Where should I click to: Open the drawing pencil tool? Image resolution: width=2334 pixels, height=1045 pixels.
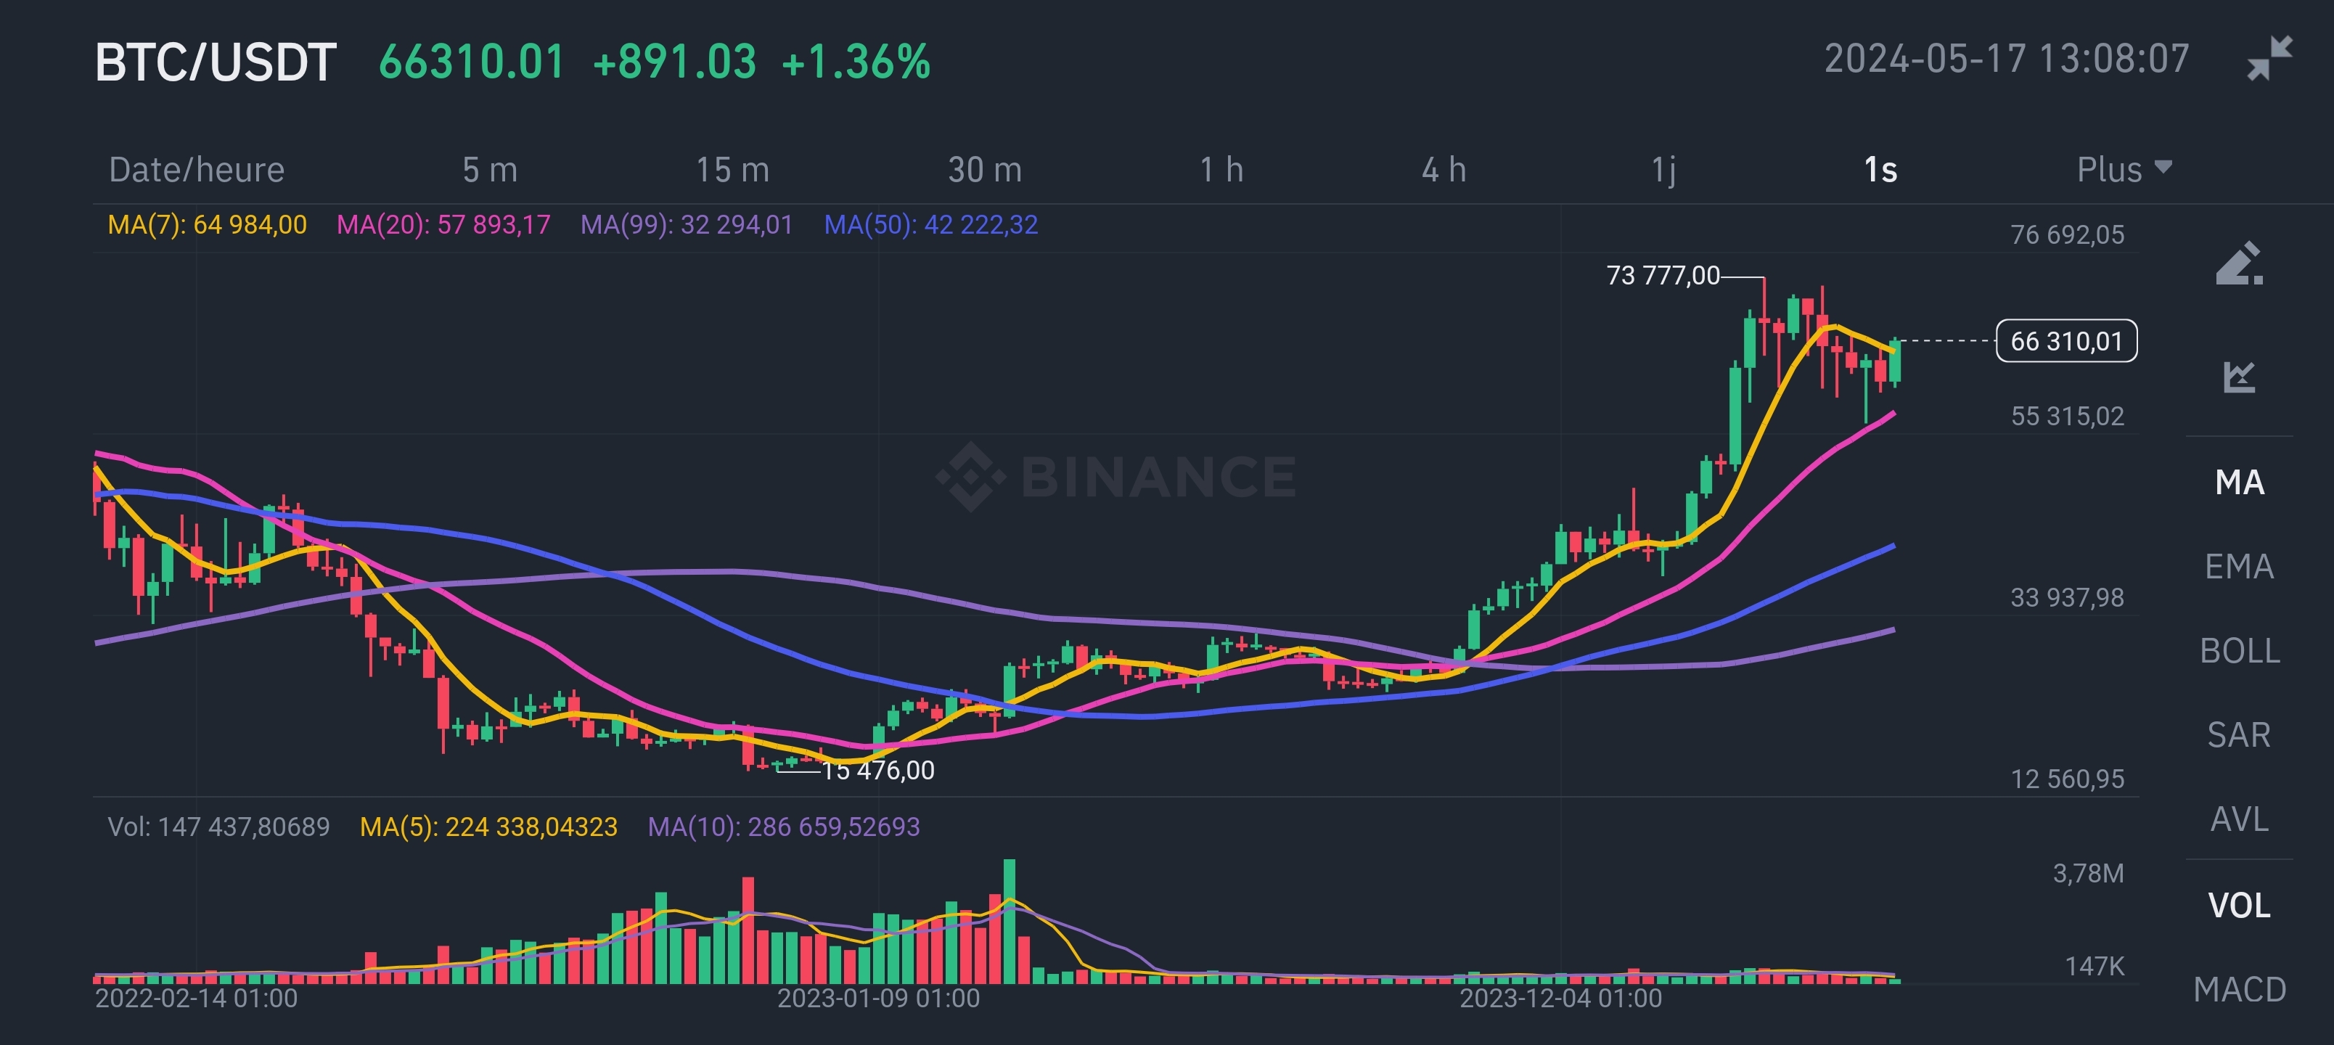point(2239,263)
